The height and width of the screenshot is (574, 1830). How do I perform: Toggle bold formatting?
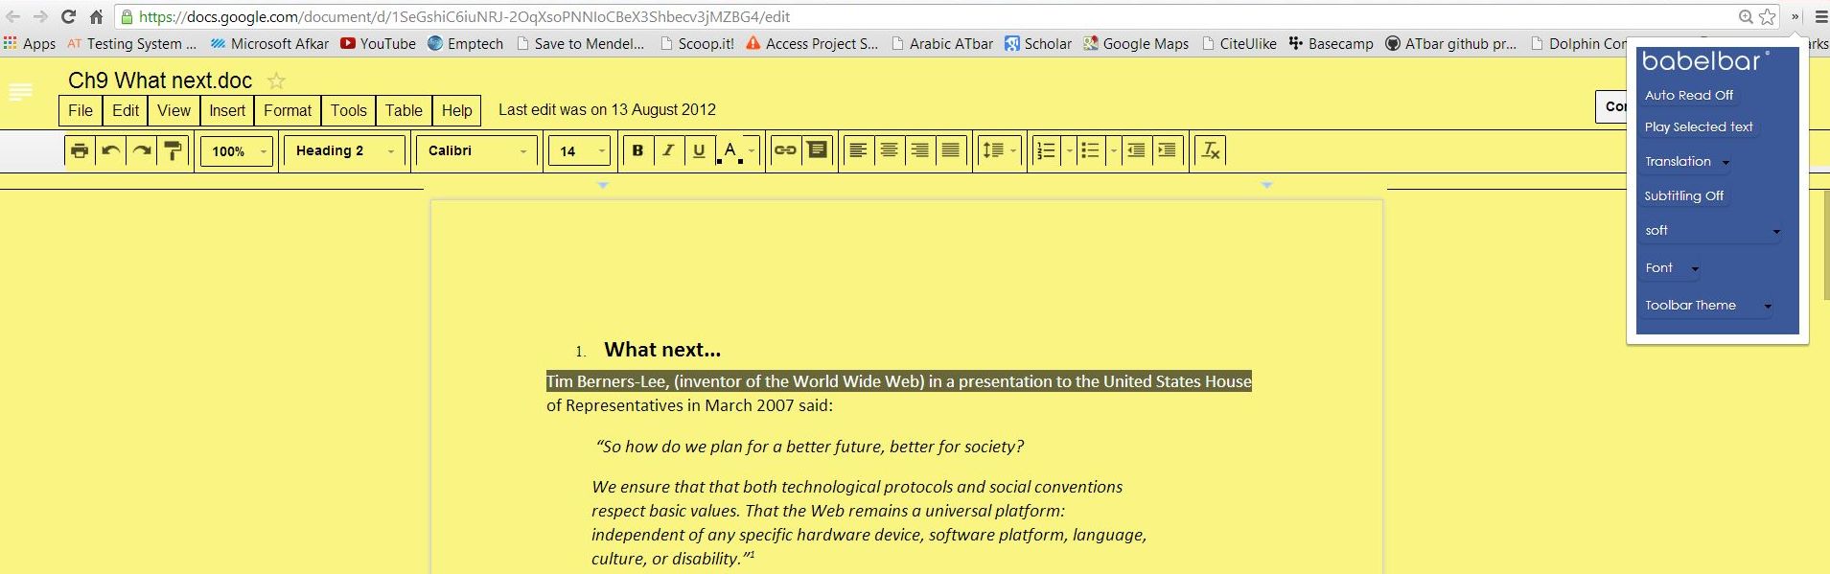[637, 150]
